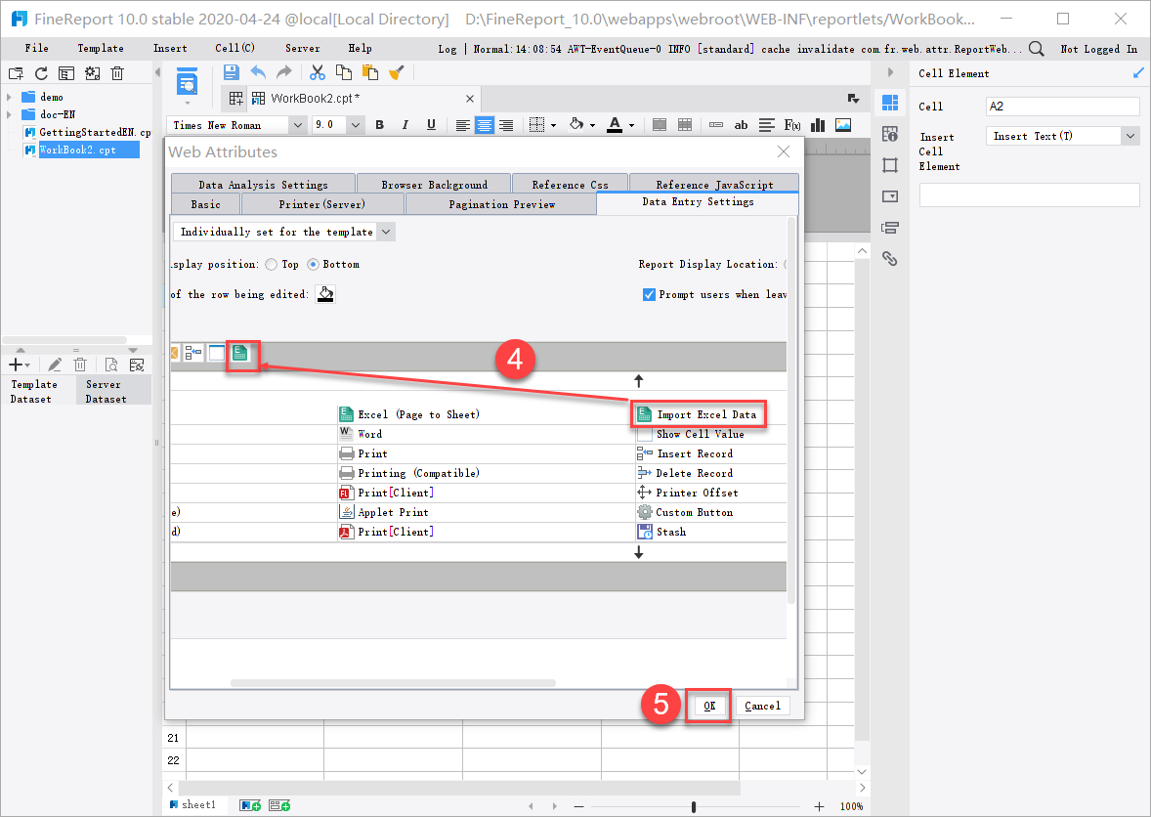This screenshot has width=1151, height=817.
Task: Click the Redo arrow icon
Action: coord(284,72)
